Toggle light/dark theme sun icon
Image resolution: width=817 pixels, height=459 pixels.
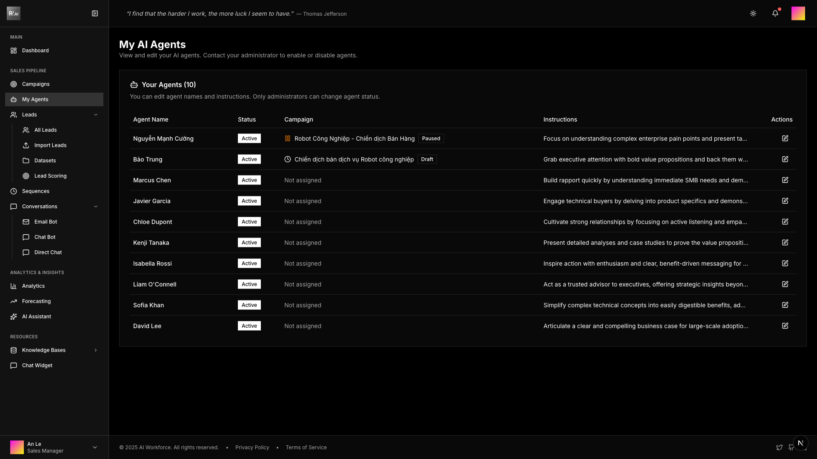click(x=753, y=14)
